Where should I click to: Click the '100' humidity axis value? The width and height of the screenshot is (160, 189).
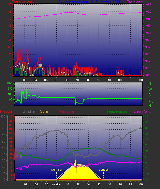coord(3,116)
